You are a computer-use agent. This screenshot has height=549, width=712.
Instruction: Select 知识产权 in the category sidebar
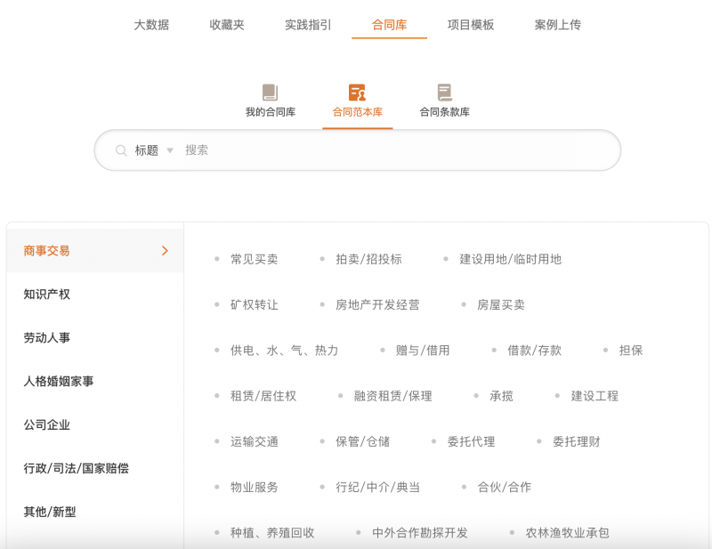click(46, 295)
